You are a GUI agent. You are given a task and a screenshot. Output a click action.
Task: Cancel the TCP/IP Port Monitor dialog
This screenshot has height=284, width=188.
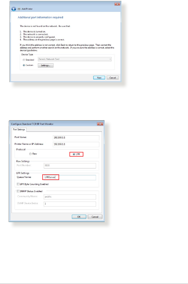point(95,217)
